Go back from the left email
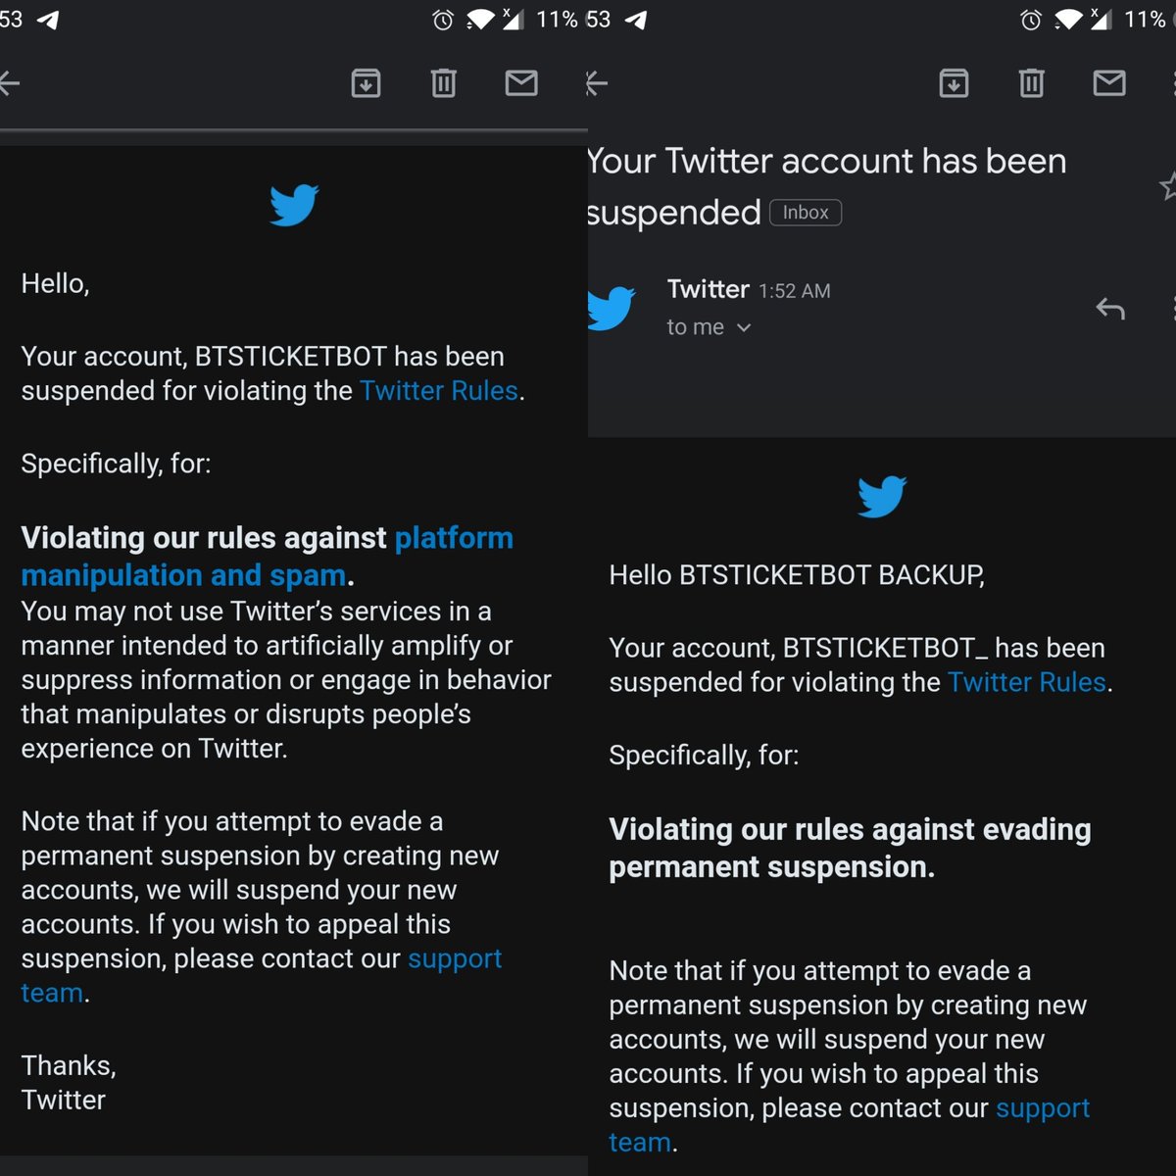 pos(10,83)
